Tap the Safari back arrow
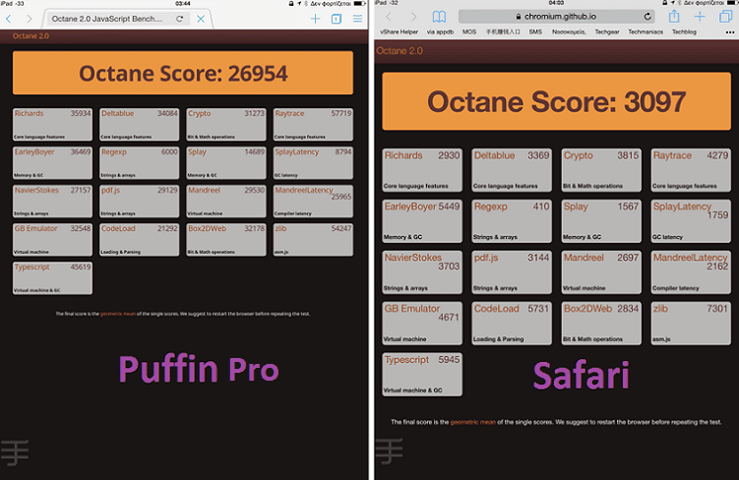 (389, 17)
